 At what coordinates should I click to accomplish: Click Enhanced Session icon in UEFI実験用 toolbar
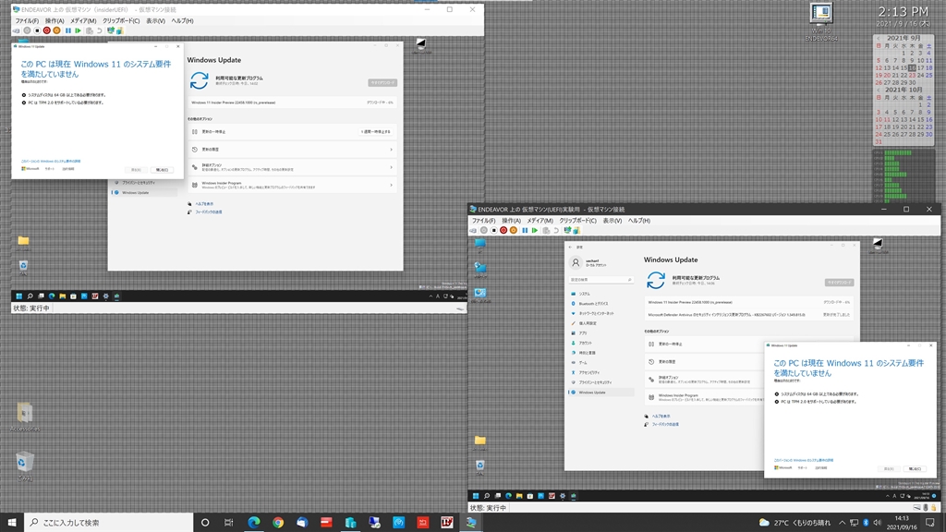567,230
